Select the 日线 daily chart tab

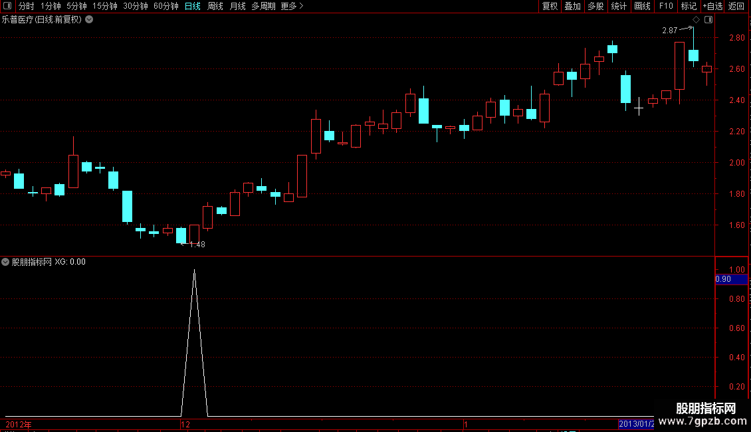[x=193, y=6]
